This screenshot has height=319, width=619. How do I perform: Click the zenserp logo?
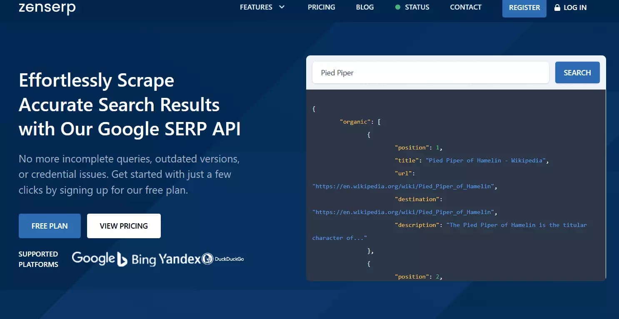(x=47, y=7)
